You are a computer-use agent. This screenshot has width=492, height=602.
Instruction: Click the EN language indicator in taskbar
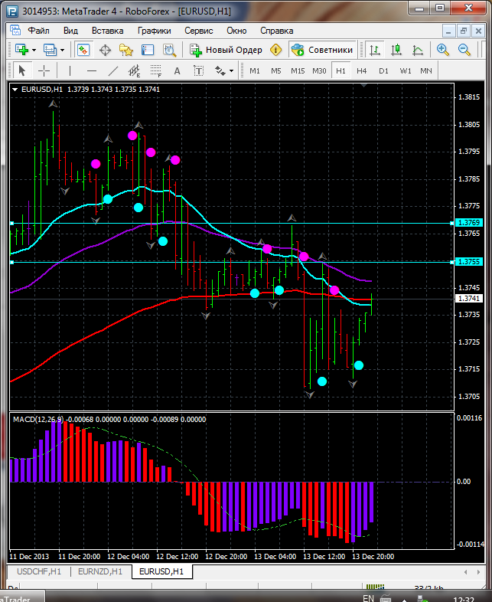368,597
